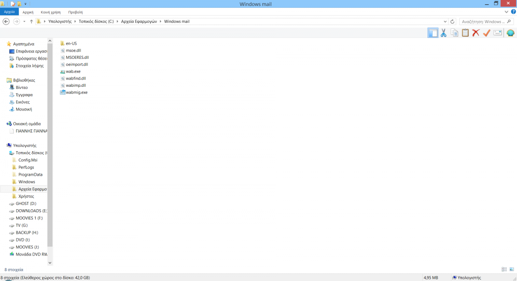Select the wabmig.exe file

coord(74,92)
